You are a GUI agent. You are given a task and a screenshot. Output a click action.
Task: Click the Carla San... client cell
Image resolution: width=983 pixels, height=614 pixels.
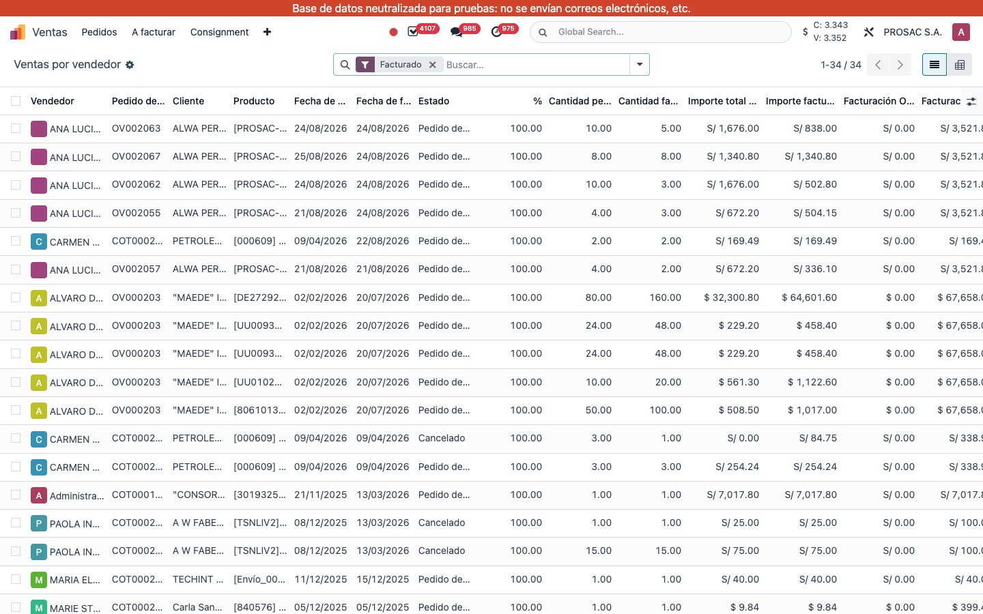tap(197, 607)
